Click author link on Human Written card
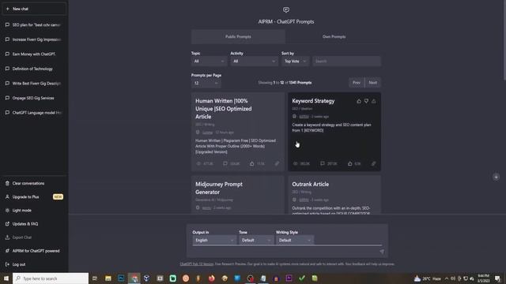The width and height of the screenshot is (506, 284). pyautogui.click(x=207, y=133)
